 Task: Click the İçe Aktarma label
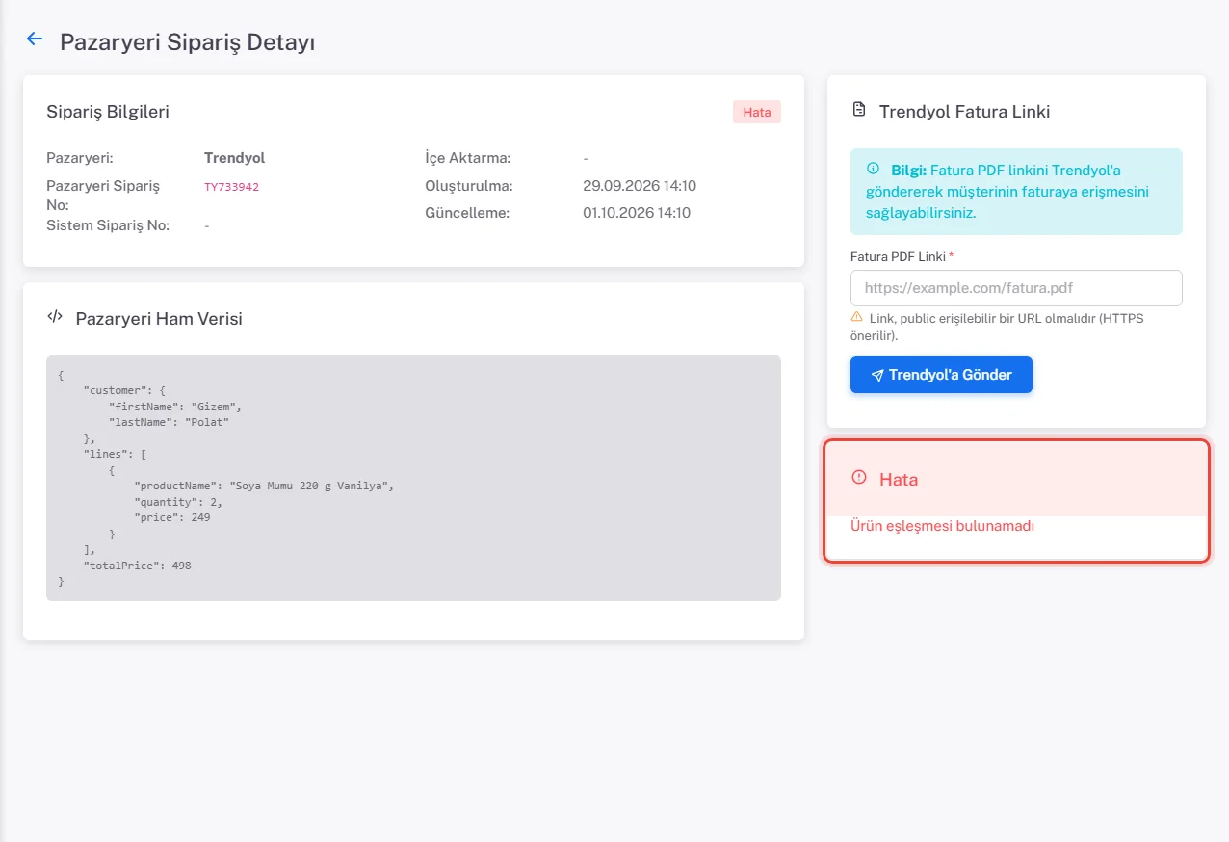pyautogui.click(x=467, y=158)
